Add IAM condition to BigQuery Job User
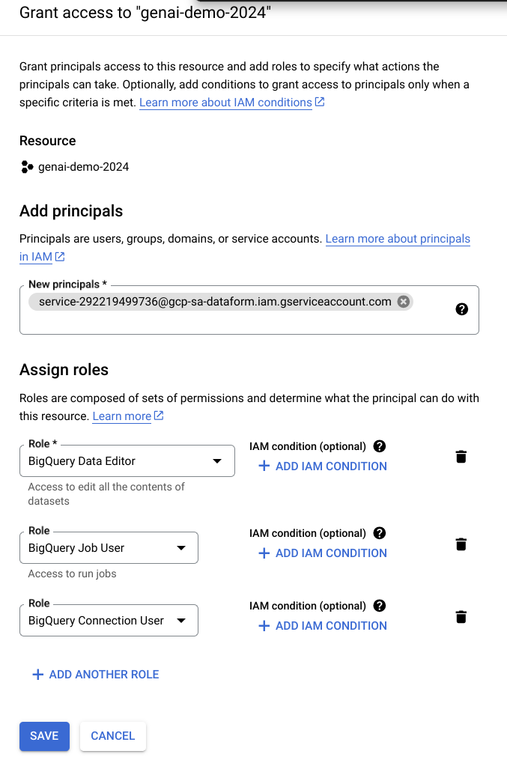The image size is (507, 760). point(323,553)
